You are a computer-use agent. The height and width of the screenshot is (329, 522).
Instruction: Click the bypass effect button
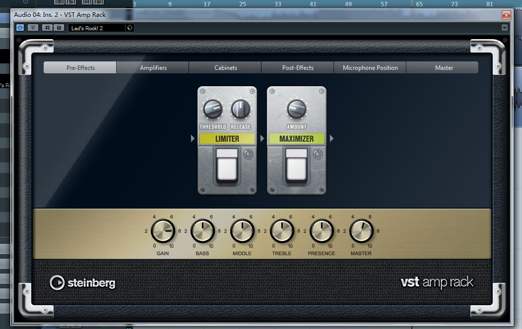click(33, 28)
